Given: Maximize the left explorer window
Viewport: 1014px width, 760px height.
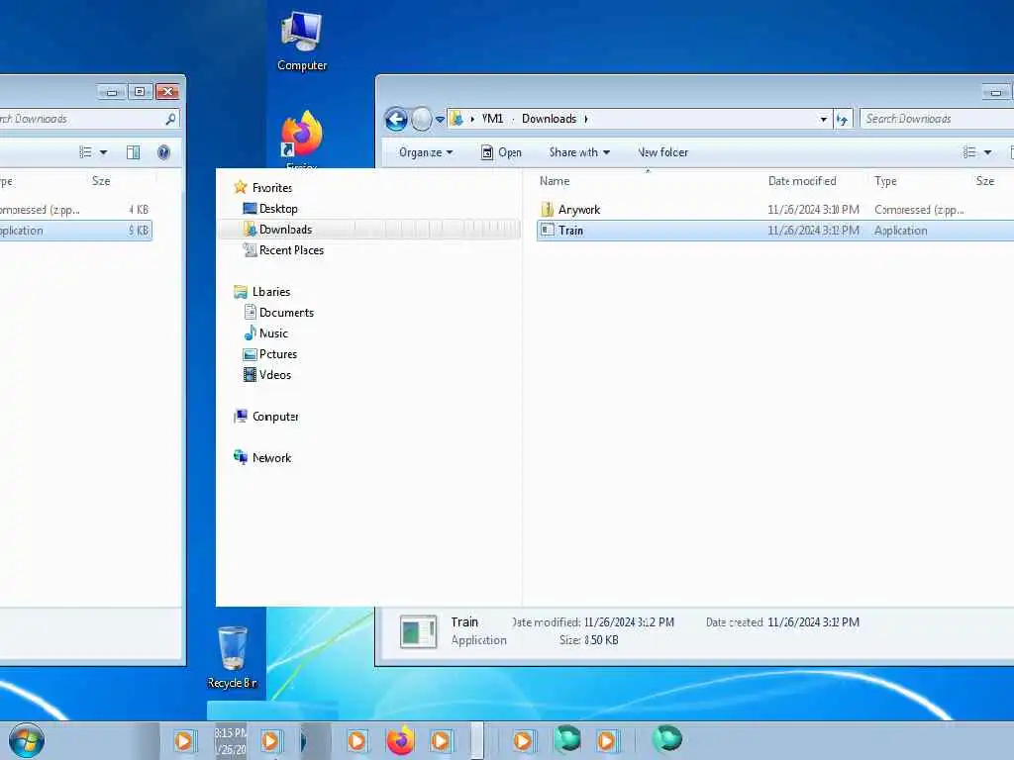Looking at the screenshot, I should [x=140, y=91].
